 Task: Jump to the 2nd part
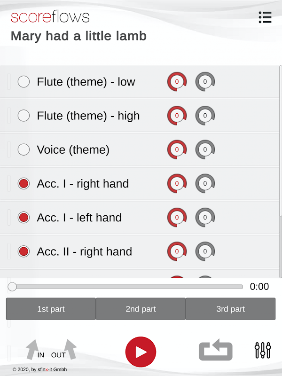pos(141,309)
